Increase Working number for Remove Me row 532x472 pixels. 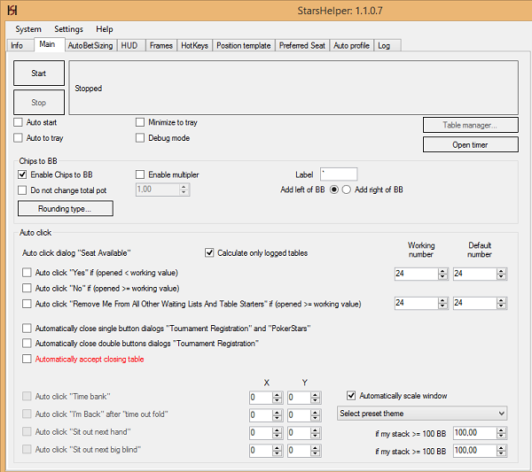coord(442,300)
